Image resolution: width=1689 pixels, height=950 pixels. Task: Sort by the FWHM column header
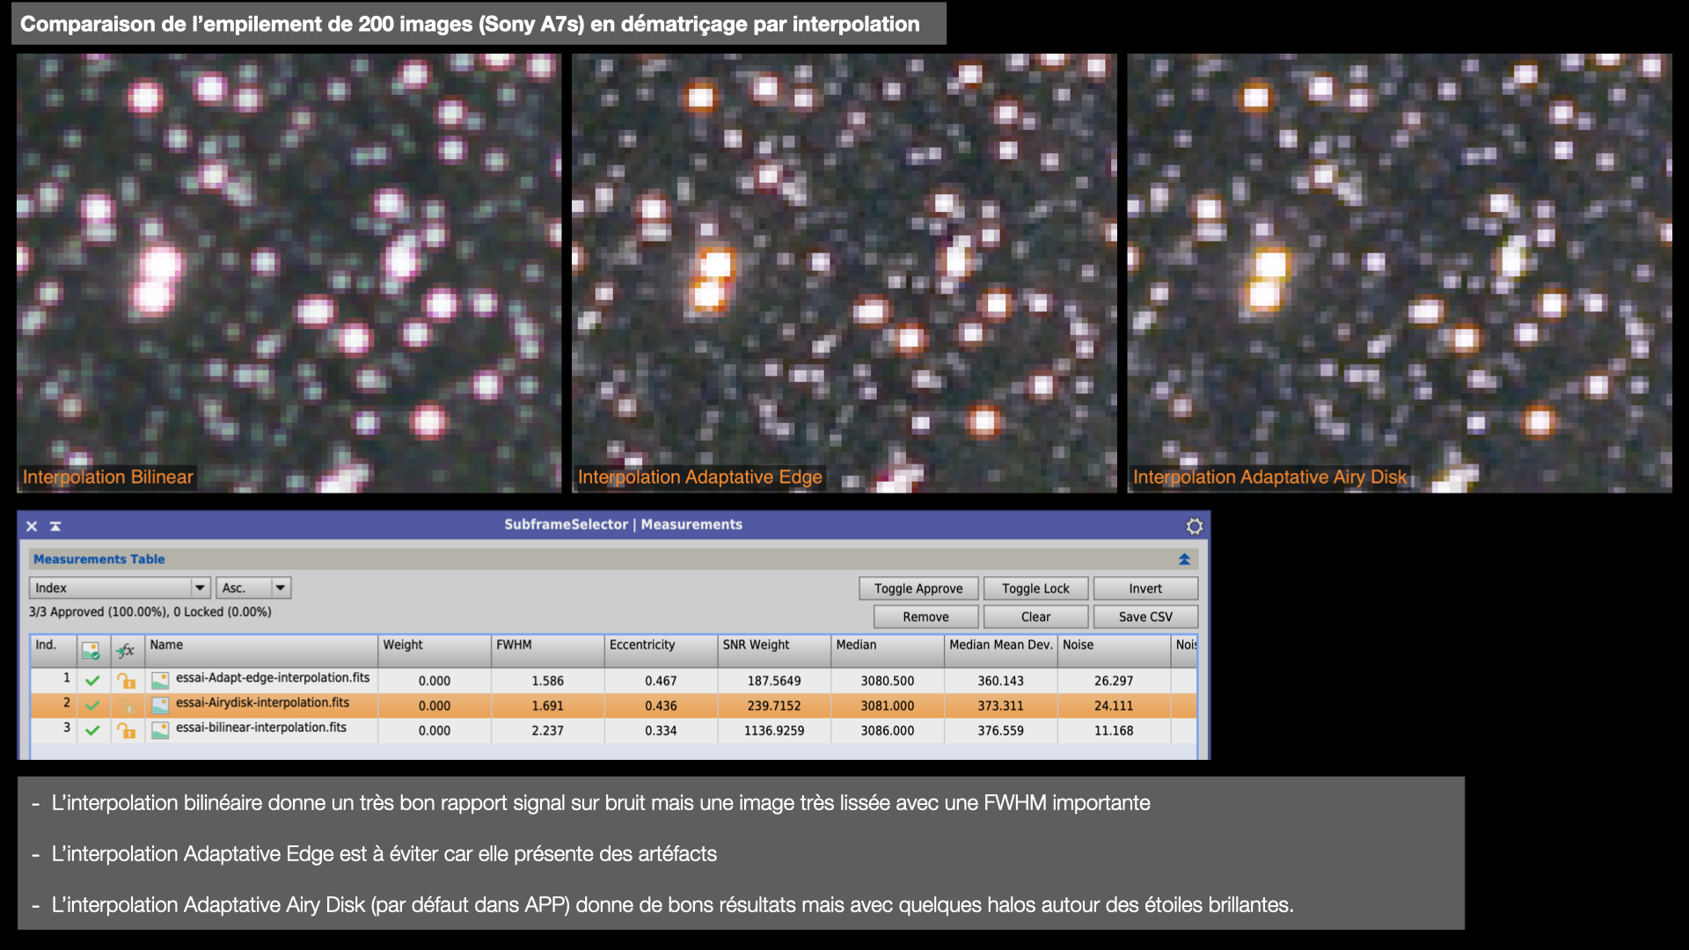coord(548,651)
